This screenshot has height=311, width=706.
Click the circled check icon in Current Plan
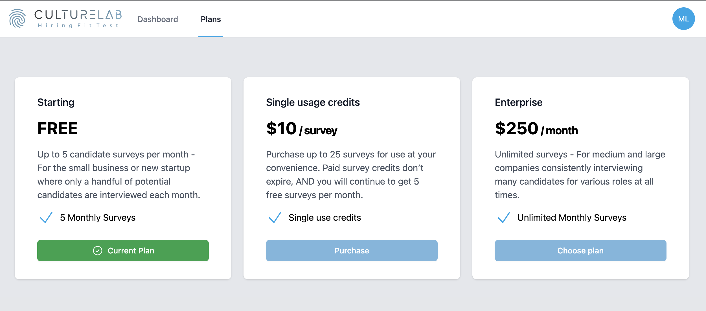98,251
